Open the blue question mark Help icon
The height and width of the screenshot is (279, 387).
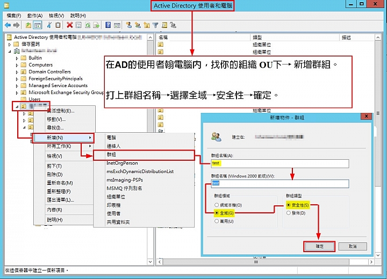click(108, 25)
